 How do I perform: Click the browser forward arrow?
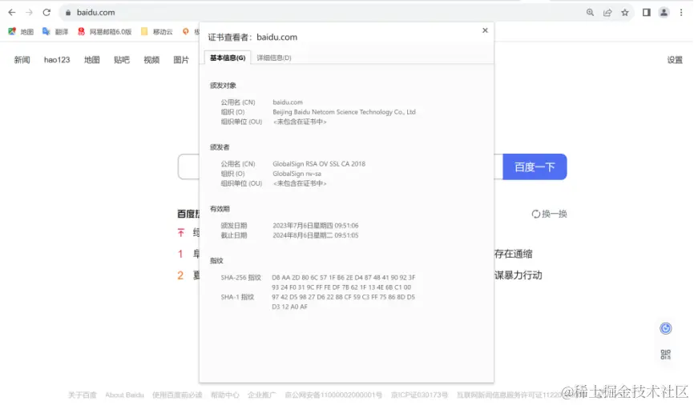(x=29, y=12)
